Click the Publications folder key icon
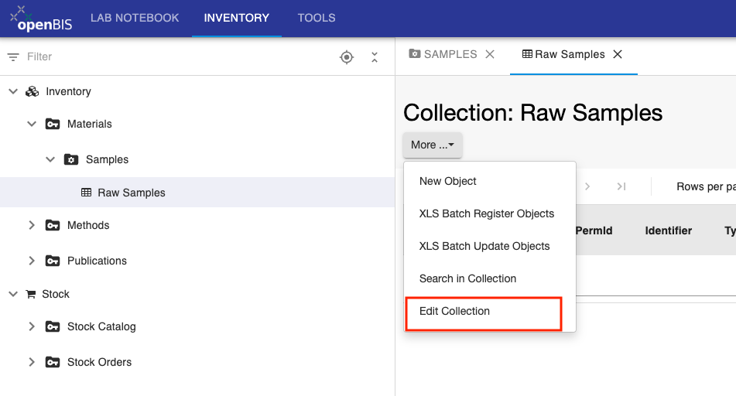This screenshot has width=736, height=396. click(53, 261)
